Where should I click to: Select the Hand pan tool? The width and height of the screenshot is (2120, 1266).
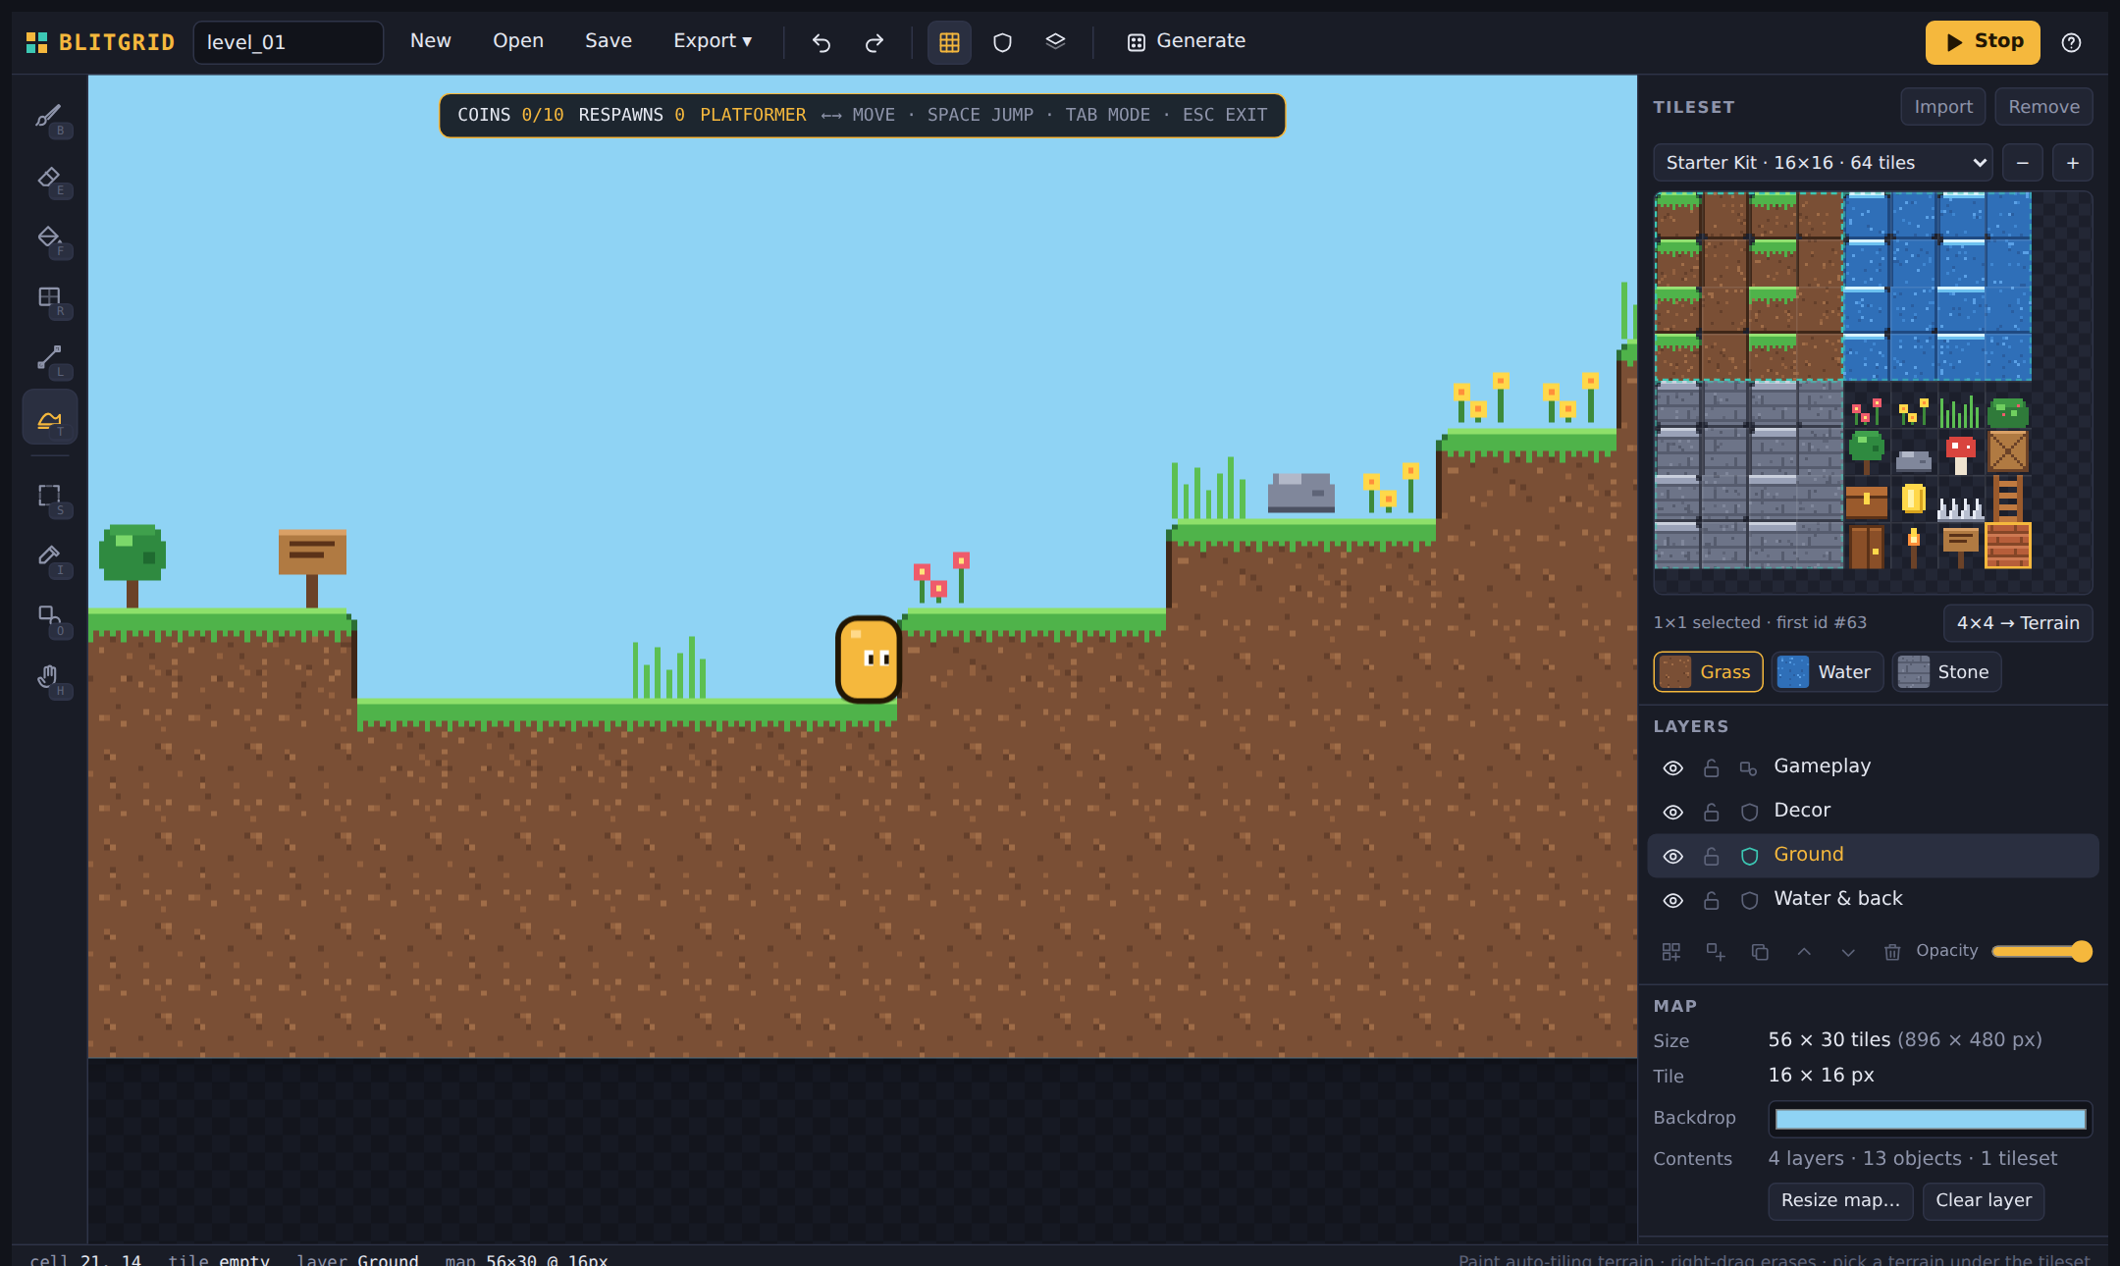coord(49,676)
